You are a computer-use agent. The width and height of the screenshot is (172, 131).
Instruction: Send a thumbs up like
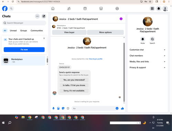click(122, 108)
